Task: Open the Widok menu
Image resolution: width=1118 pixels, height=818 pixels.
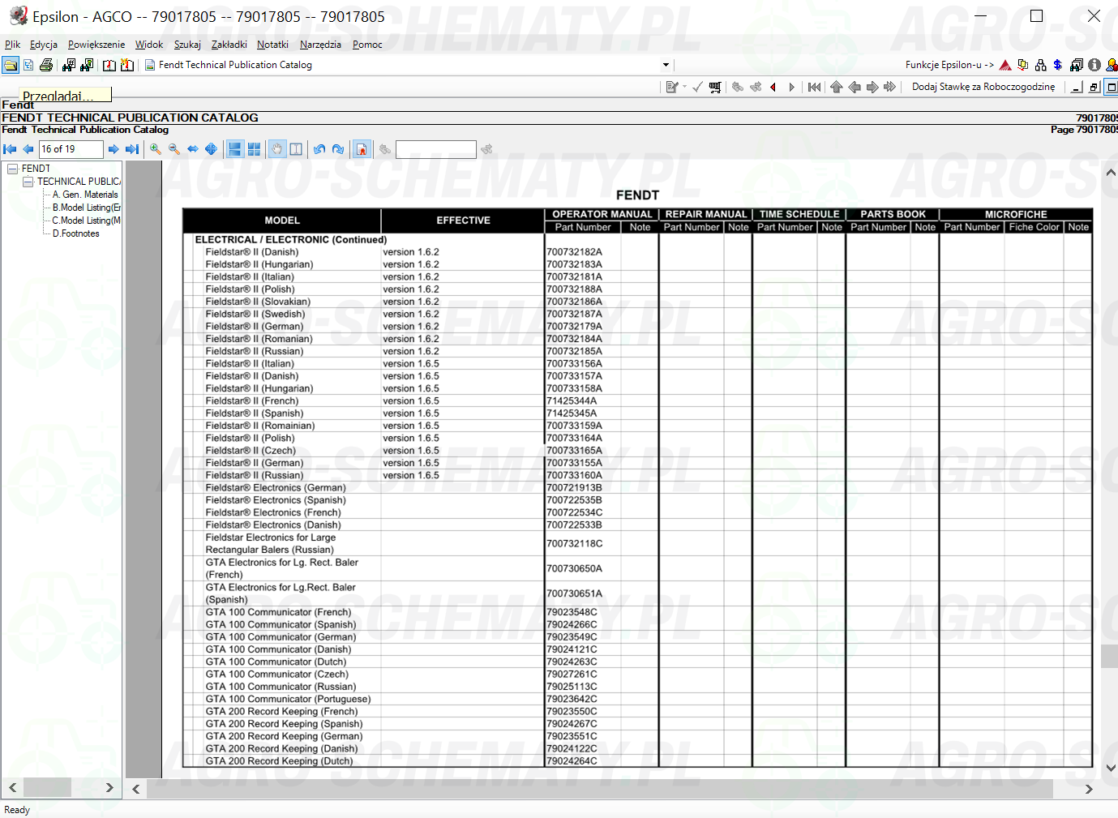Action: point(149,45)
